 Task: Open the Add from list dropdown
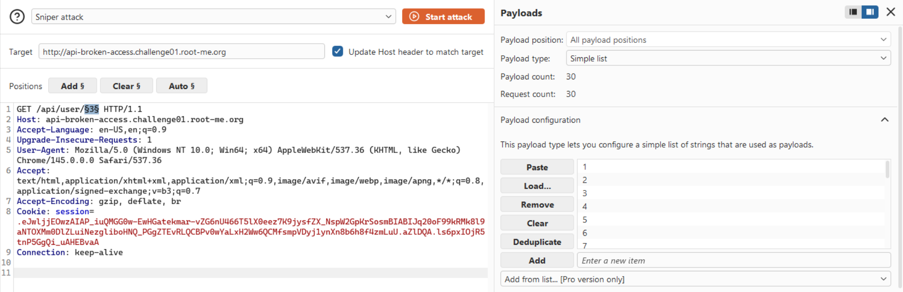coord(695,279)
